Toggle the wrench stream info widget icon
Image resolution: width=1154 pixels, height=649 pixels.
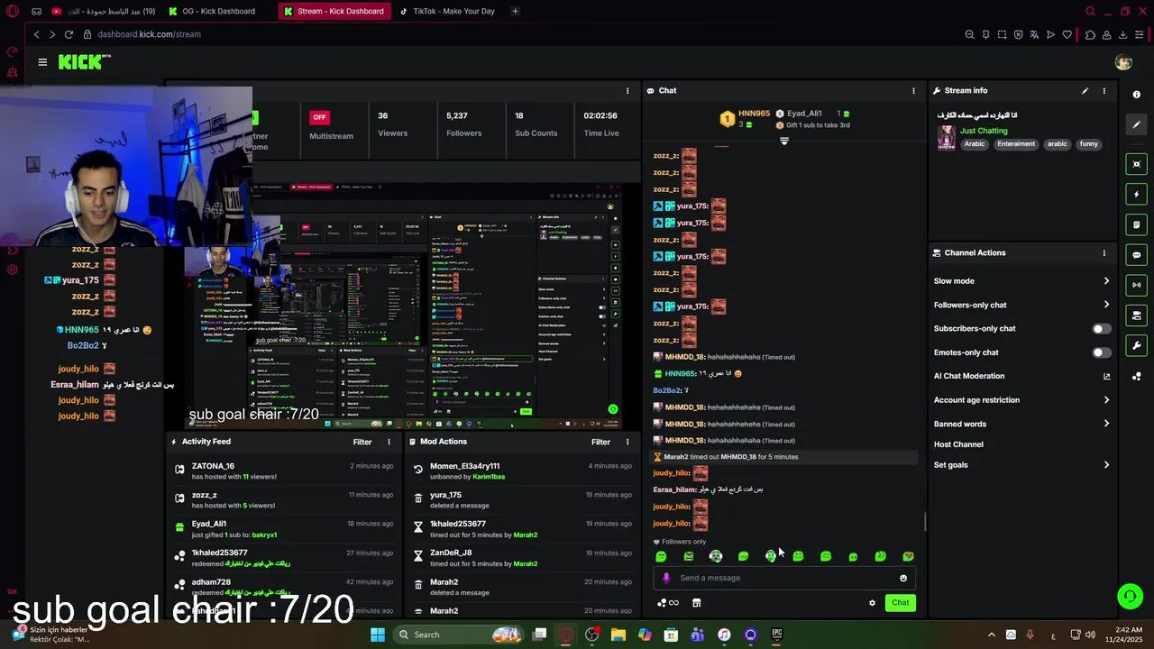[x=1136, y=345]
